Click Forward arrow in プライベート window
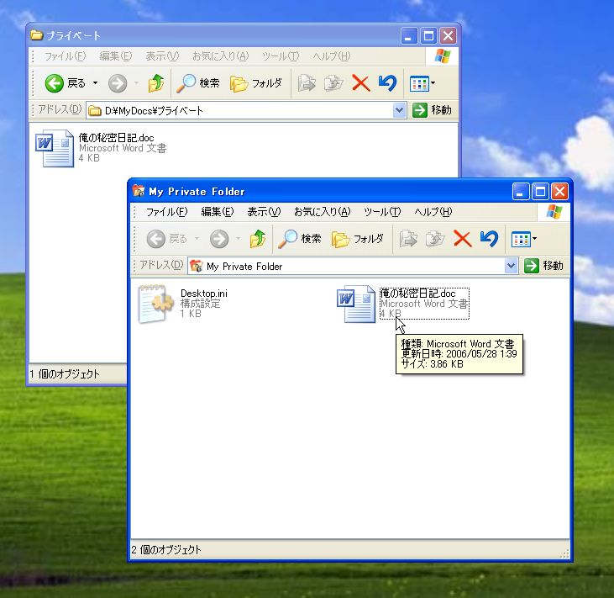The image size is (614, 598). pyautogui.click(x=118, y=83)
